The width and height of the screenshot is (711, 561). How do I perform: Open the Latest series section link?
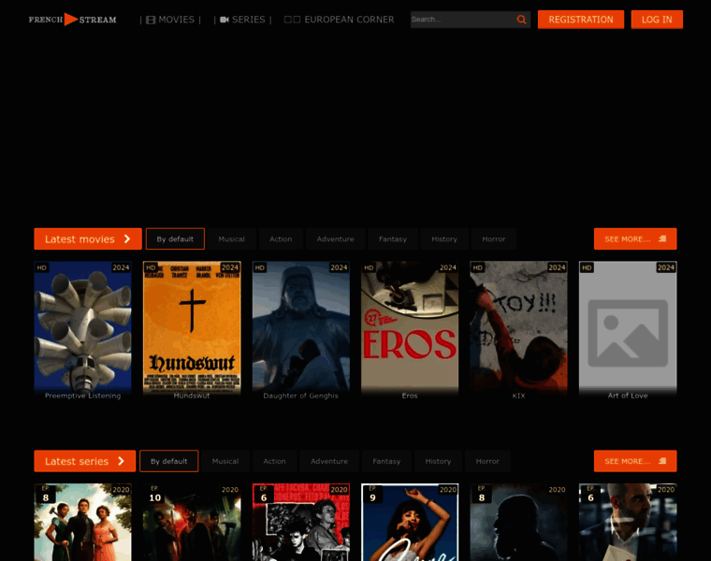point(85,461)
